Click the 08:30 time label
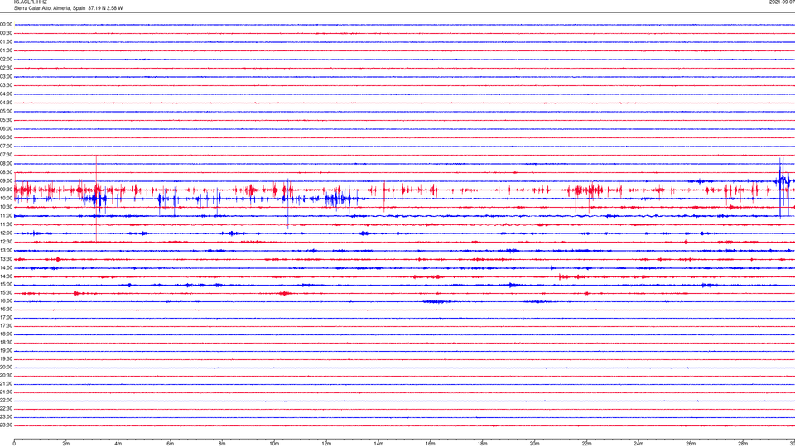The height and width of the screenshot is (447, 795). (x=6, y=173)
